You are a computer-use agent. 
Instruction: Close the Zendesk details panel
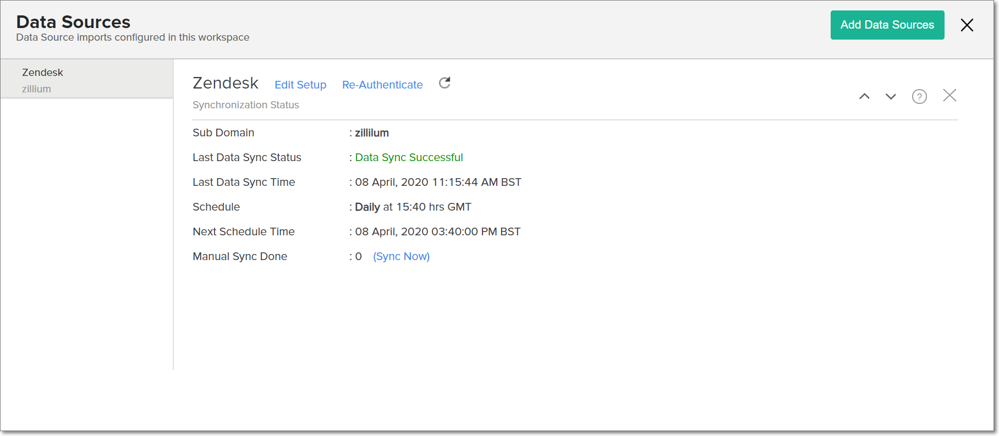[949, 96]
